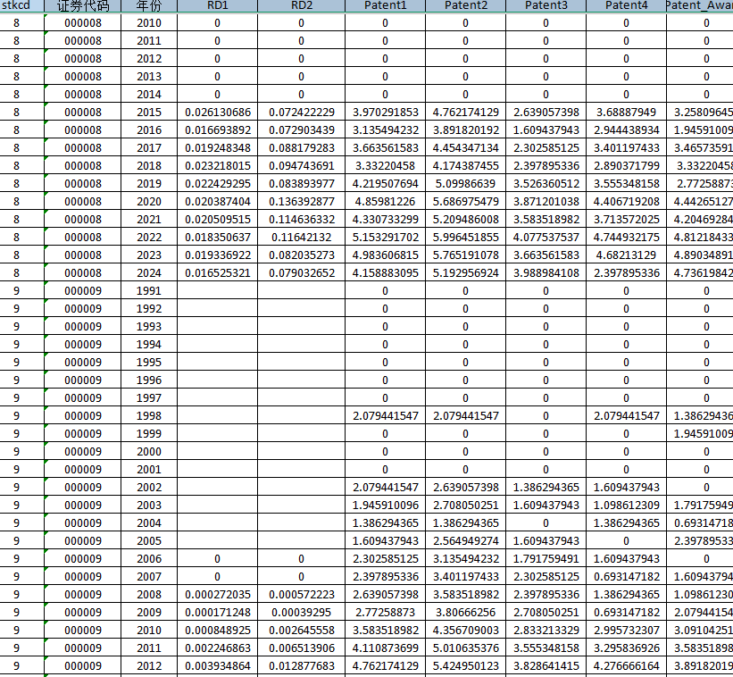
Task: Select the 证券代码 column header
Action: pos(83,5)
